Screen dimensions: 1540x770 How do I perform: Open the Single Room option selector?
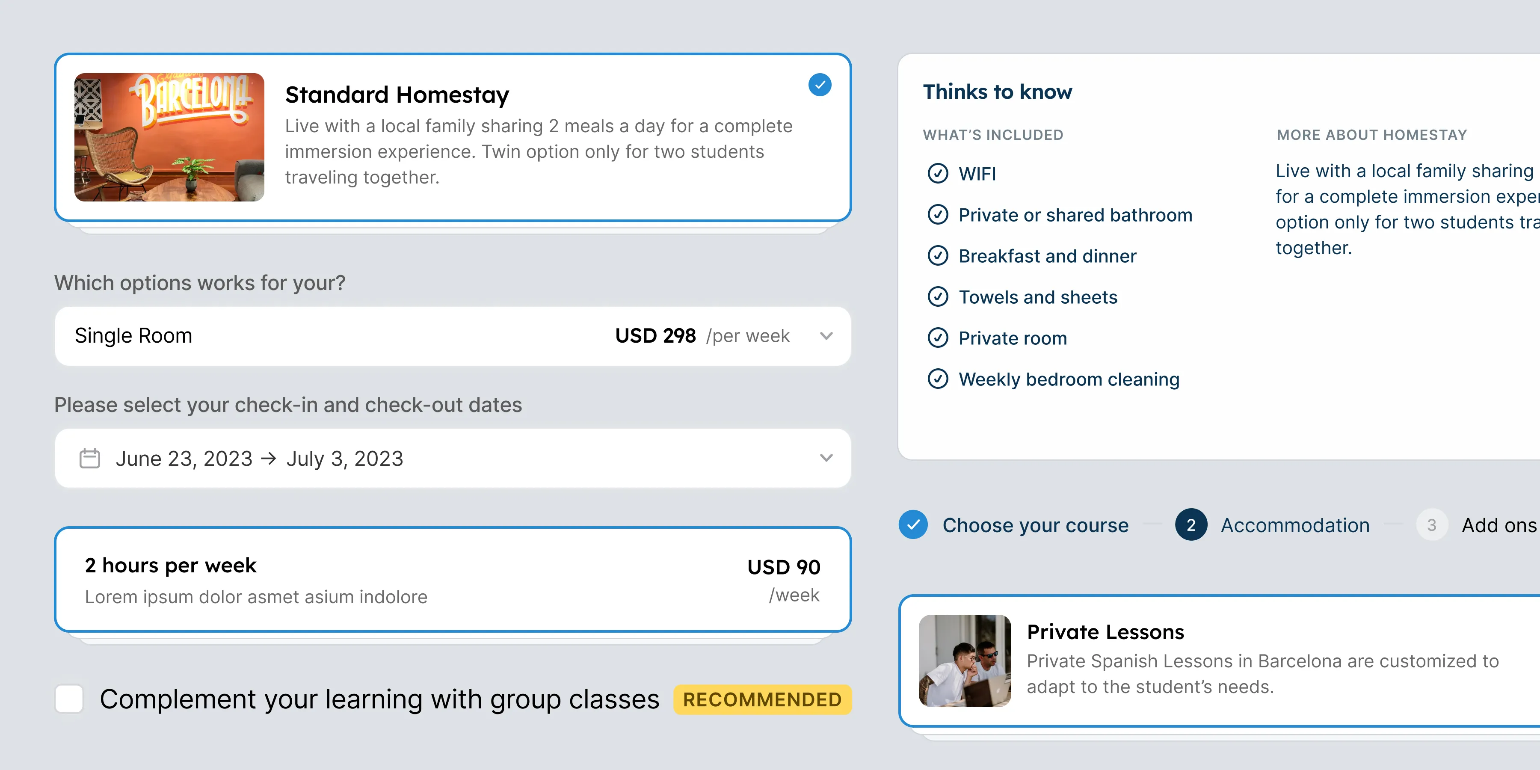tap(418, 336)
